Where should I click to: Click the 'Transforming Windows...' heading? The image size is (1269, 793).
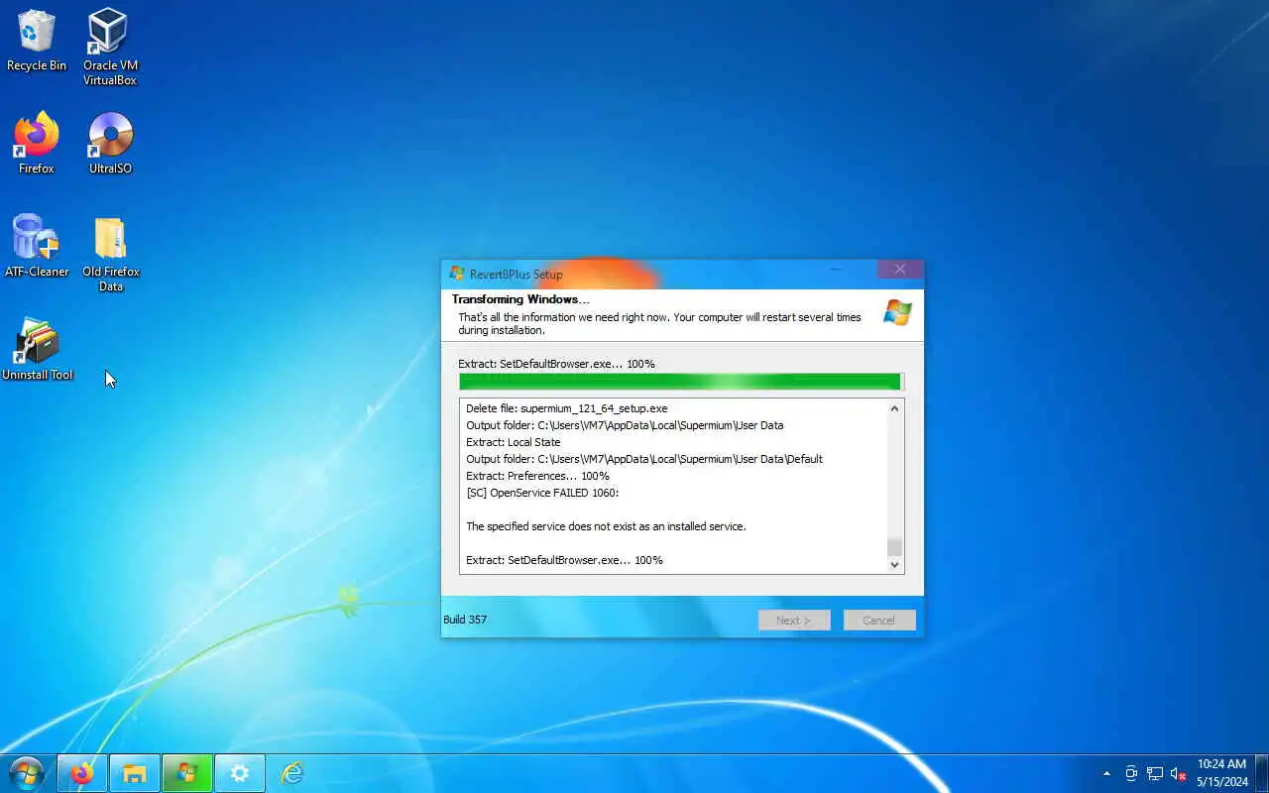[520, 299]
